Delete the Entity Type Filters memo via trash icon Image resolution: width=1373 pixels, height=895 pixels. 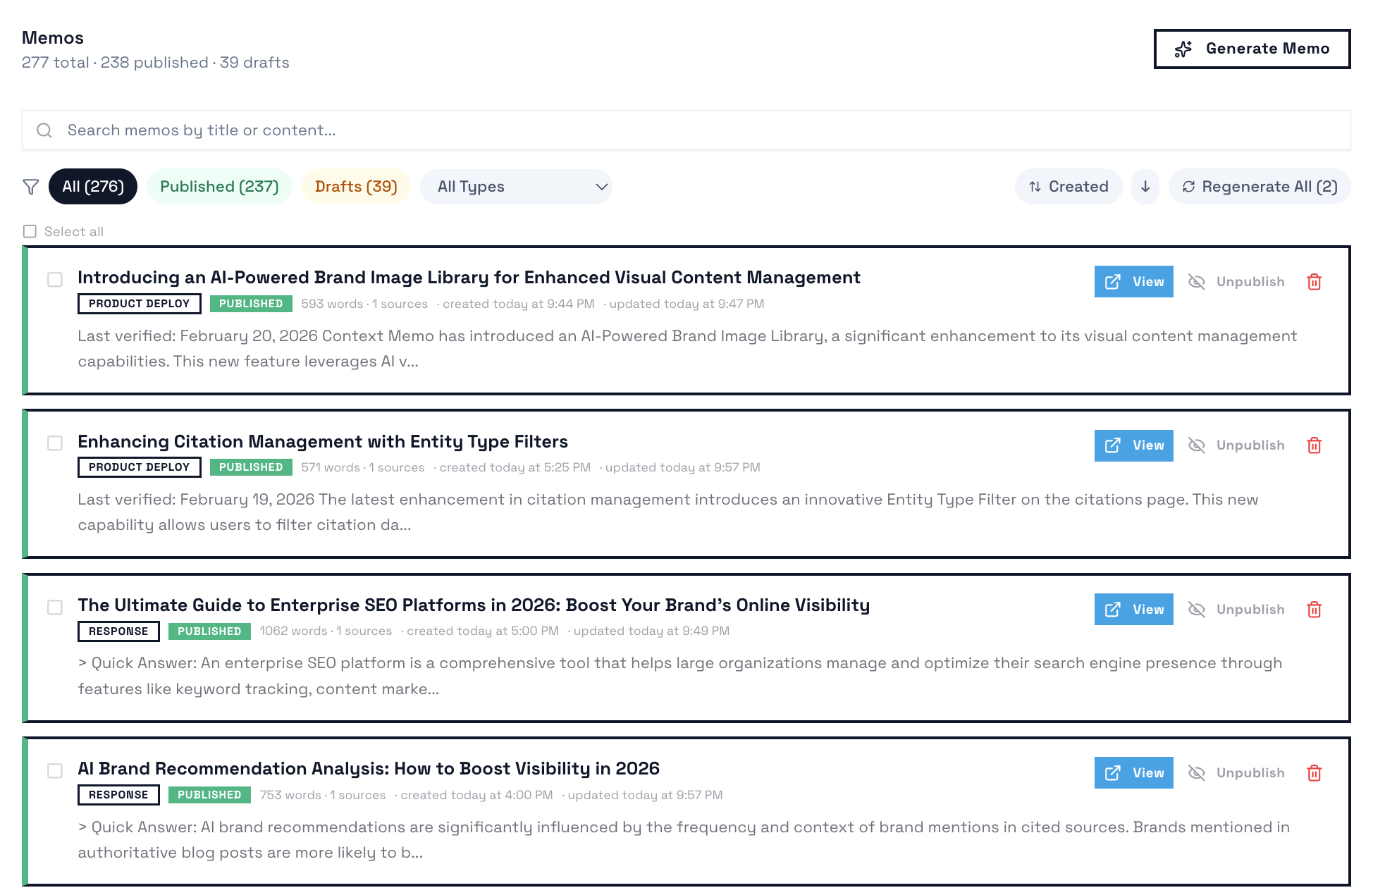1314,445
